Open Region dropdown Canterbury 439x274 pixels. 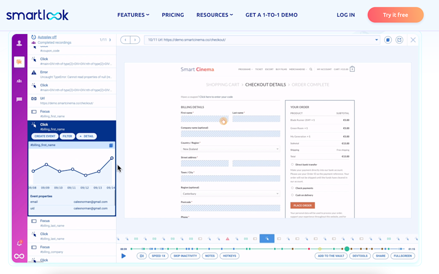click(x=230, y=194)
